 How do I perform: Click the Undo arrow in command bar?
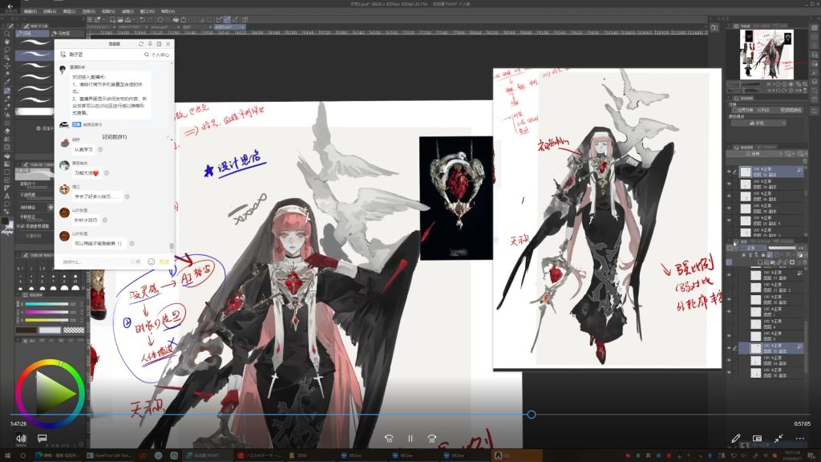pyautogui.click(x=142, y=19)
